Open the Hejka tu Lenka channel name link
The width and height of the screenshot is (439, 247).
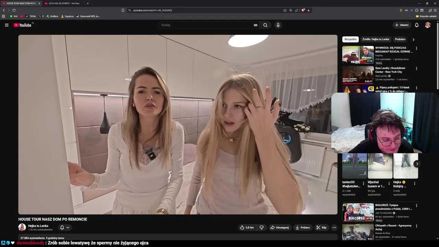click(38, 226)
